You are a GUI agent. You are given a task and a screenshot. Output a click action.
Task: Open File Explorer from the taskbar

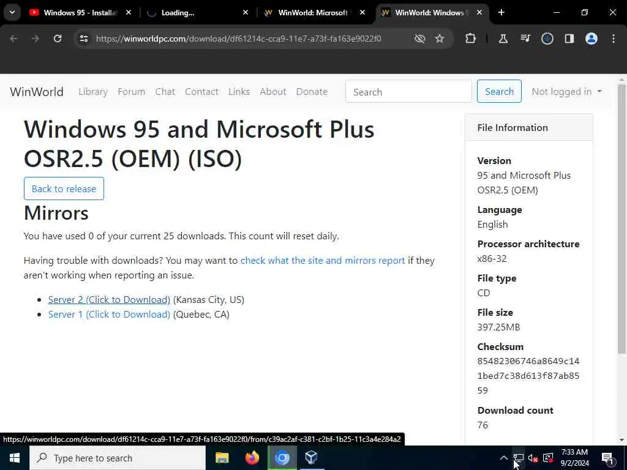[222, 458]
